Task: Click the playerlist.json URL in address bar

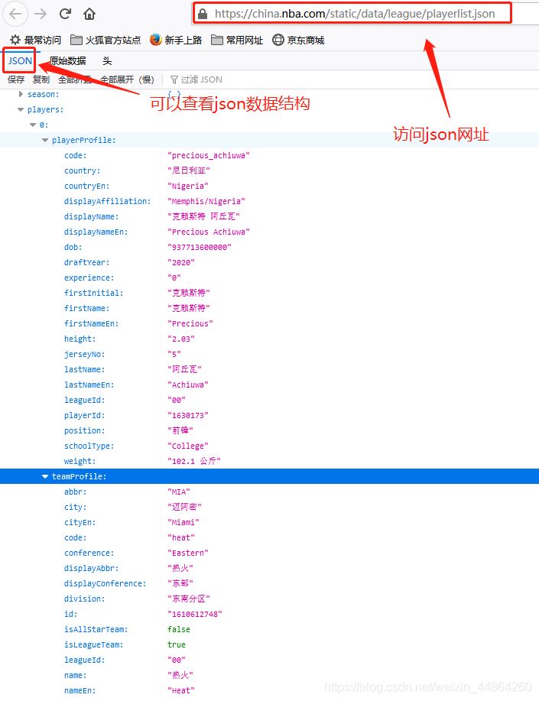Action: coord(355,14)
